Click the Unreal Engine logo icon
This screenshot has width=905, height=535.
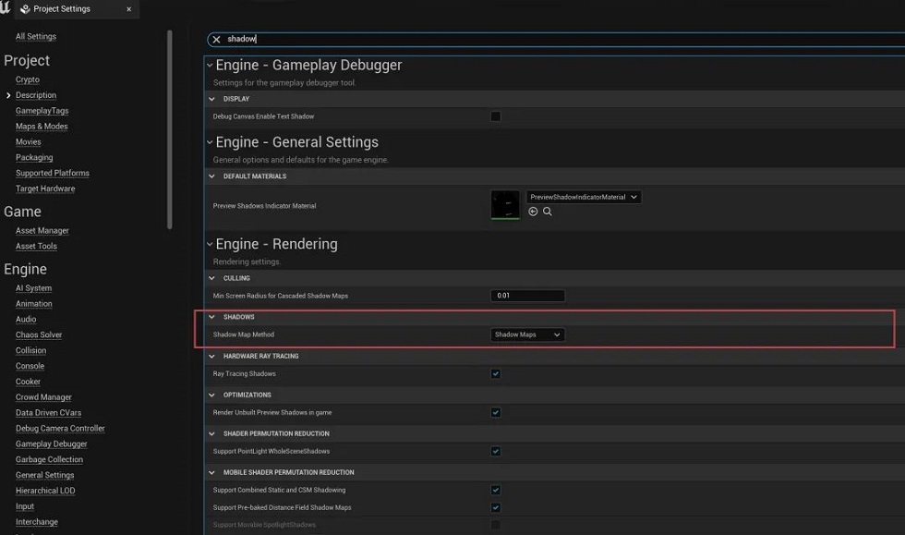[5, 8]
